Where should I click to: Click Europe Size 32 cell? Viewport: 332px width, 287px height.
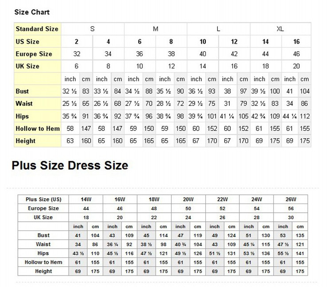coord(77,54)
